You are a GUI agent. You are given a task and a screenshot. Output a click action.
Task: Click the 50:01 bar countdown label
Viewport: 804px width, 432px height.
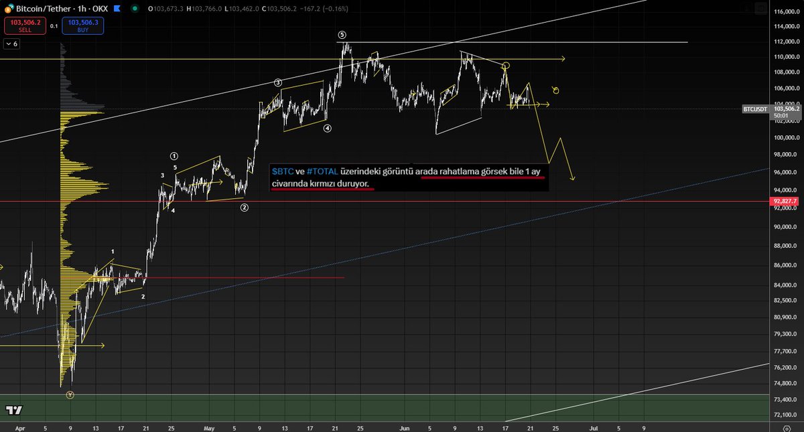[781, 115]
